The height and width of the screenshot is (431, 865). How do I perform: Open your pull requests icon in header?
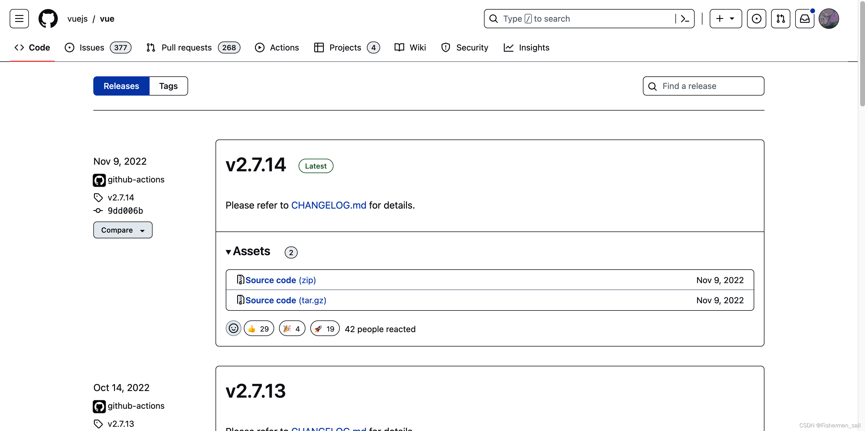[780, 18]
